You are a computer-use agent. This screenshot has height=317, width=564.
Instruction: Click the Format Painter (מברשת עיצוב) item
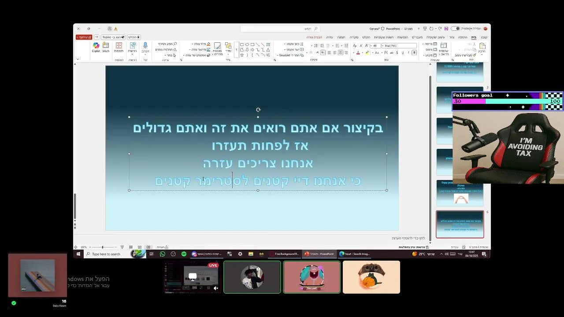(466, 55)
